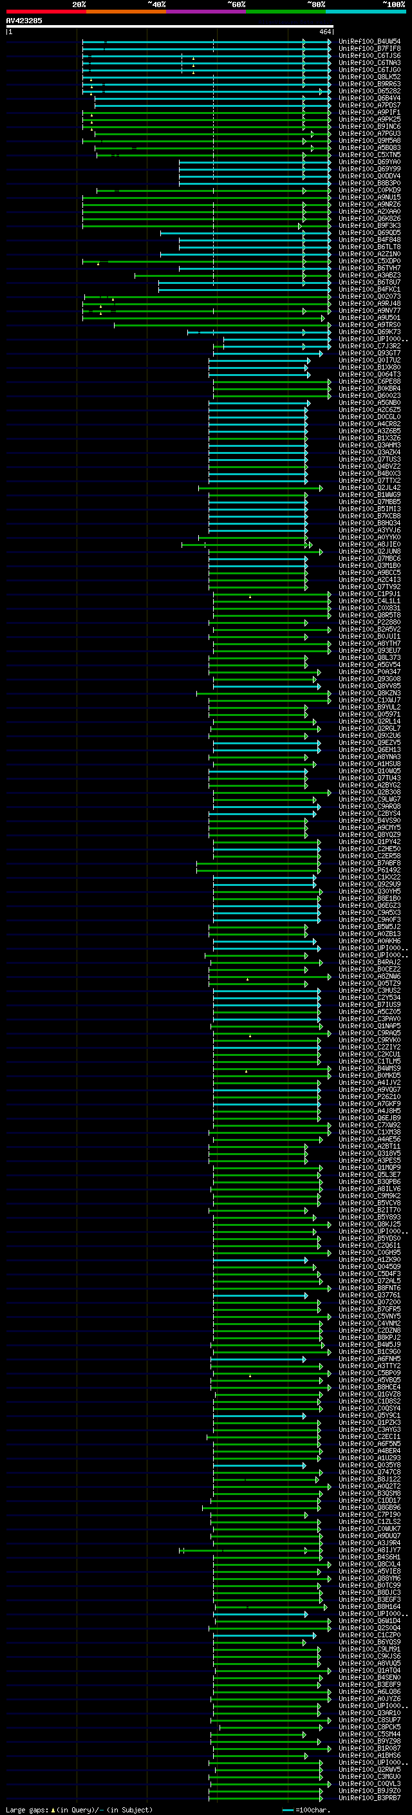Click the red 20% identity legend segment
412x1815 pixels.
[x=46, y=12]
